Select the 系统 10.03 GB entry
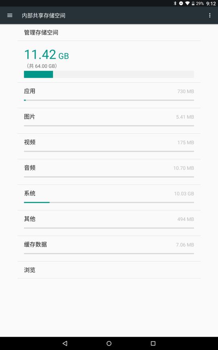 tap(109, 198)
